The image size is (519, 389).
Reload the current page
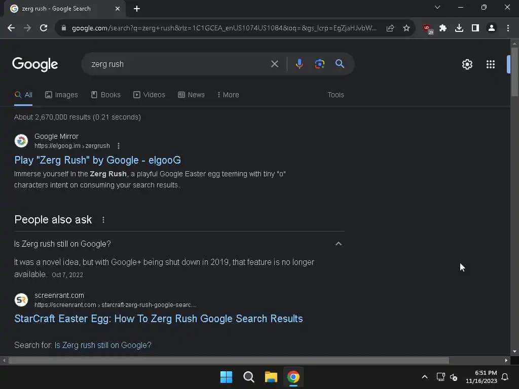[44, 28]
